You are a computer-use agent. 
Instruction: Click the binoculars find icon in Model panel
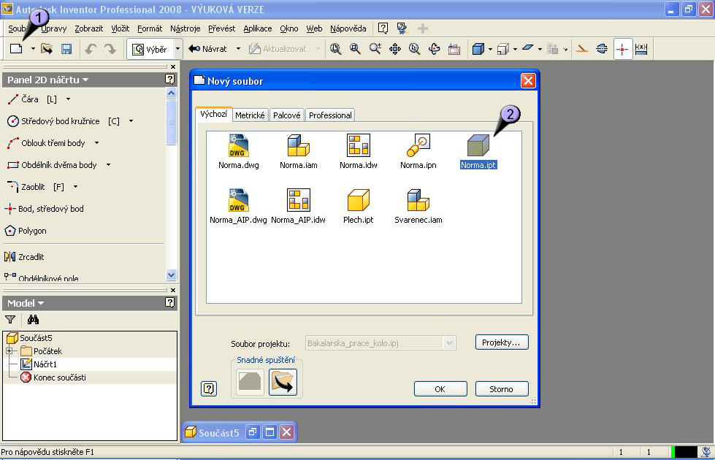click(33, 320)
